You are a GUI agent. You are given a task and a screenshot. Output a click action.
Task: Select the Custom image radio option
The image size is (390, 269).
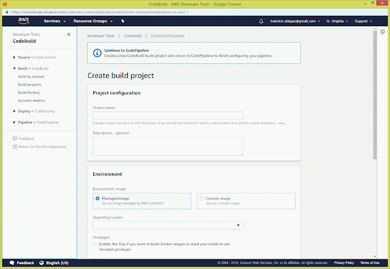point(202,198)
